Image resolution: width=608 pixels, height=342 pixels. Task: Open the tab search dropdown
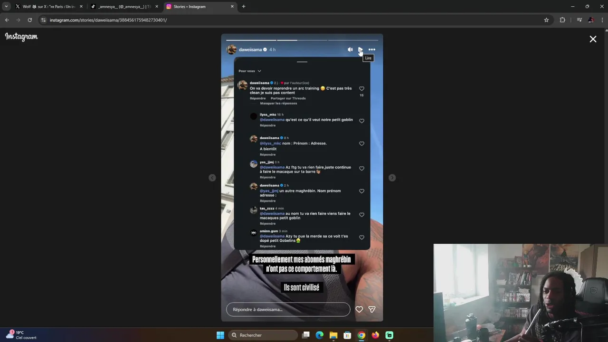(6, 7)
